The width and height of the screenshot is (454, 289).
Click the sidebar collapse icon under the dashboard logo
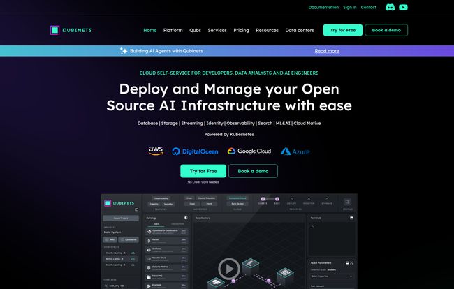(x=136, y=209)
